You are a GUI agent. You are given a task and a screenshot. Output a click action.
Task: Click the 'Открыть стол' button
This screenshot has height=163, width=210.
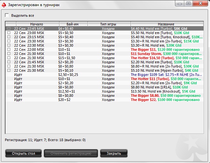(x=23, y=153)
